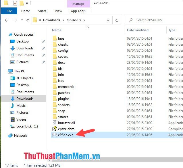
Task: Sort by Date modified column header
Action: coord(138,30)
